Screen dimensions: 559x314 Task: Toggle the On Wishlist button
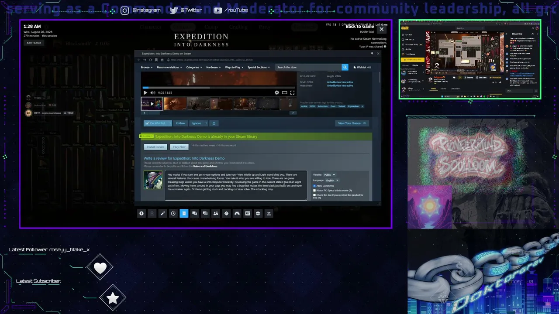(156, 123)
